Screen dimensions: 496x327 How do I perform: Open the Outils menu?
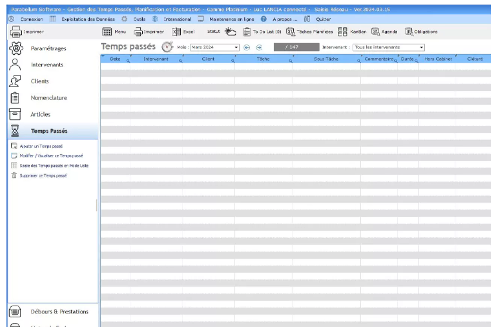point(139,19)
